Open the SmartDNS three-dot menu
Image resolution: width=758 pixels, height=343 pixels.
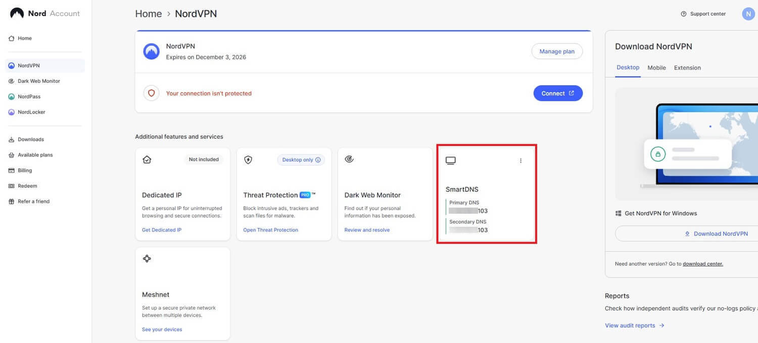pyautogui.click(x=520, y=161)
